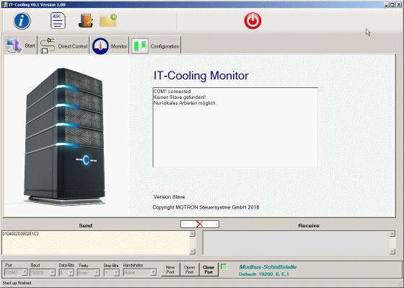Minimize the IT-Cooling window
Viewport: 404px width, 288px height.
coord(387,4)
